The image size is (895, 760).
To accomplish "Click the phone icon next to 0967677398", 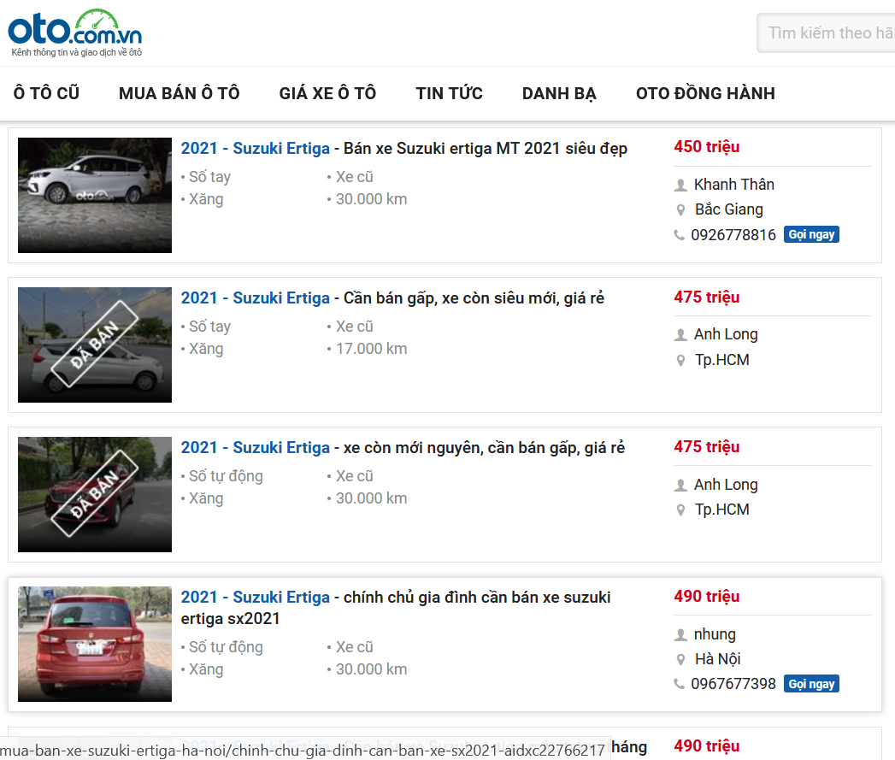I will [x=680, y=684].
